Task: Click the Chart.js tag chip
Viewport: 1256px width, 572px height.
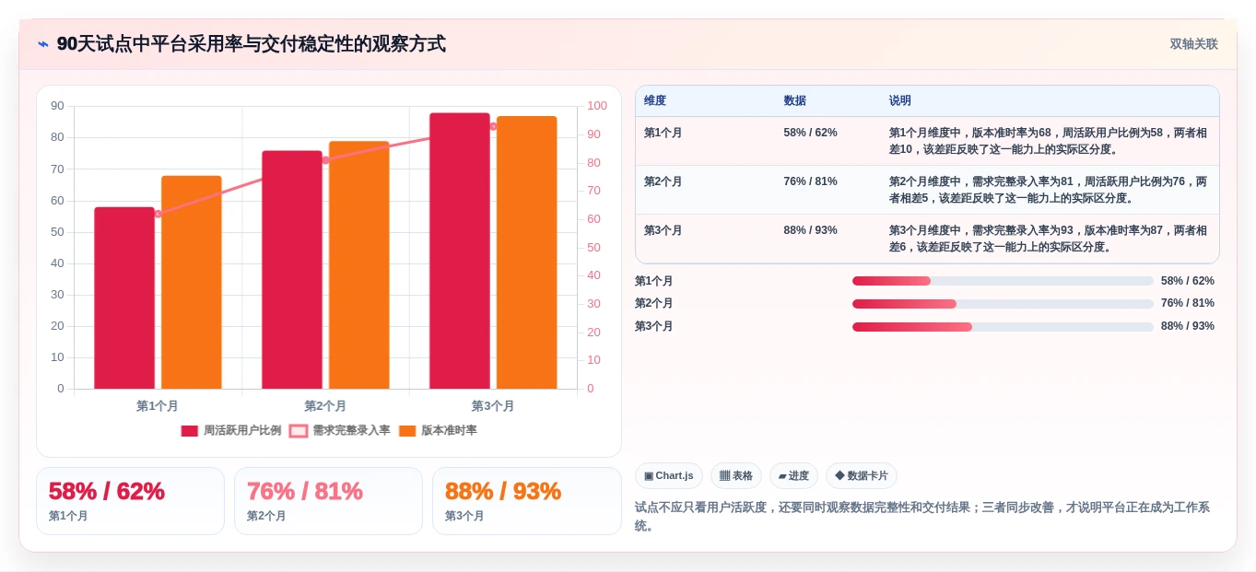Action: (x=669, y=475)
